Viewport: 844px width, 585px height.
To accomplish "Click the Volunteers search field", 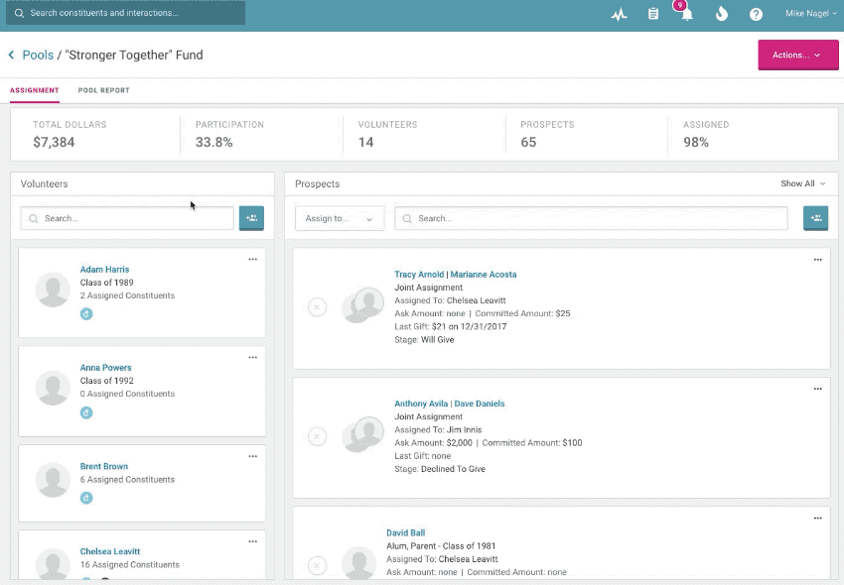I will coord(129,218).
